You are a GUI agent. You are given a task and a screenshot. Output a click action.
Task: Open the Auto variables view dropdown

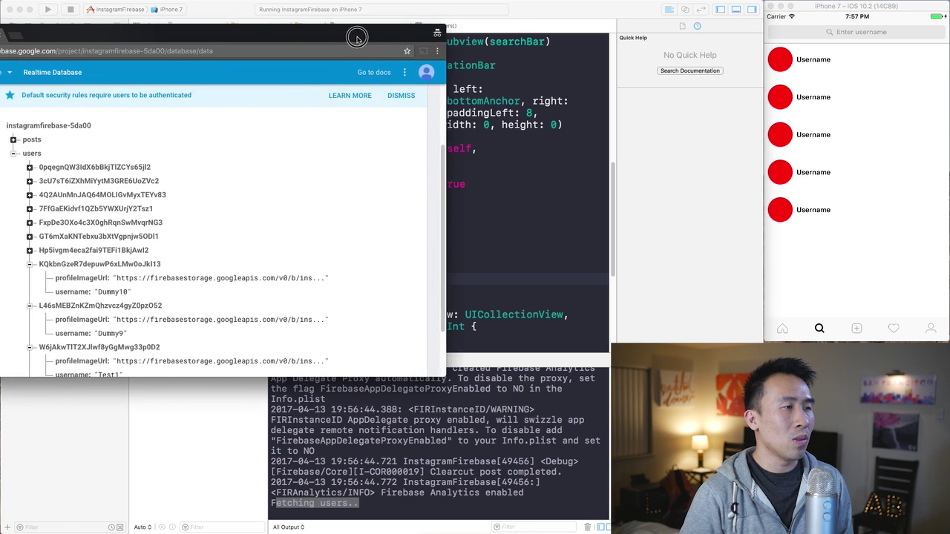142,527
